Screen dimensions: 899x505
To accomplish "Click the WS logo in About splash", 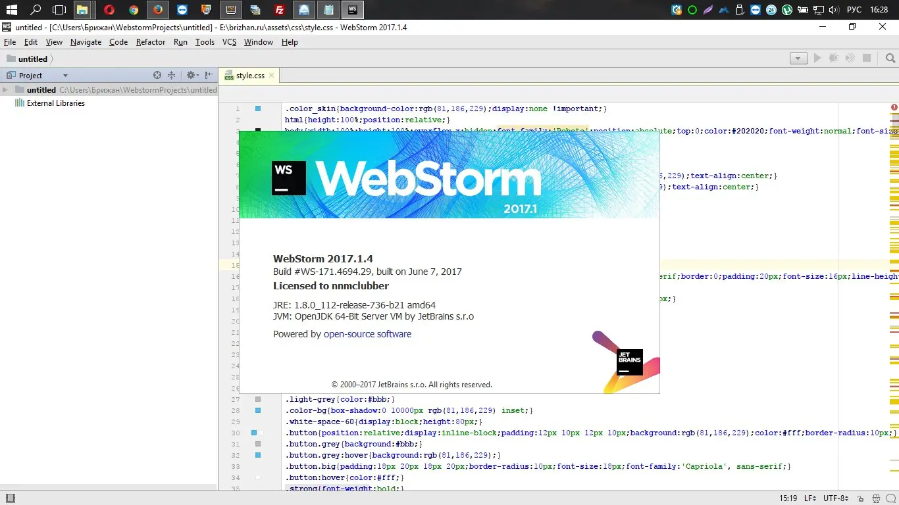I will point(289,178).
